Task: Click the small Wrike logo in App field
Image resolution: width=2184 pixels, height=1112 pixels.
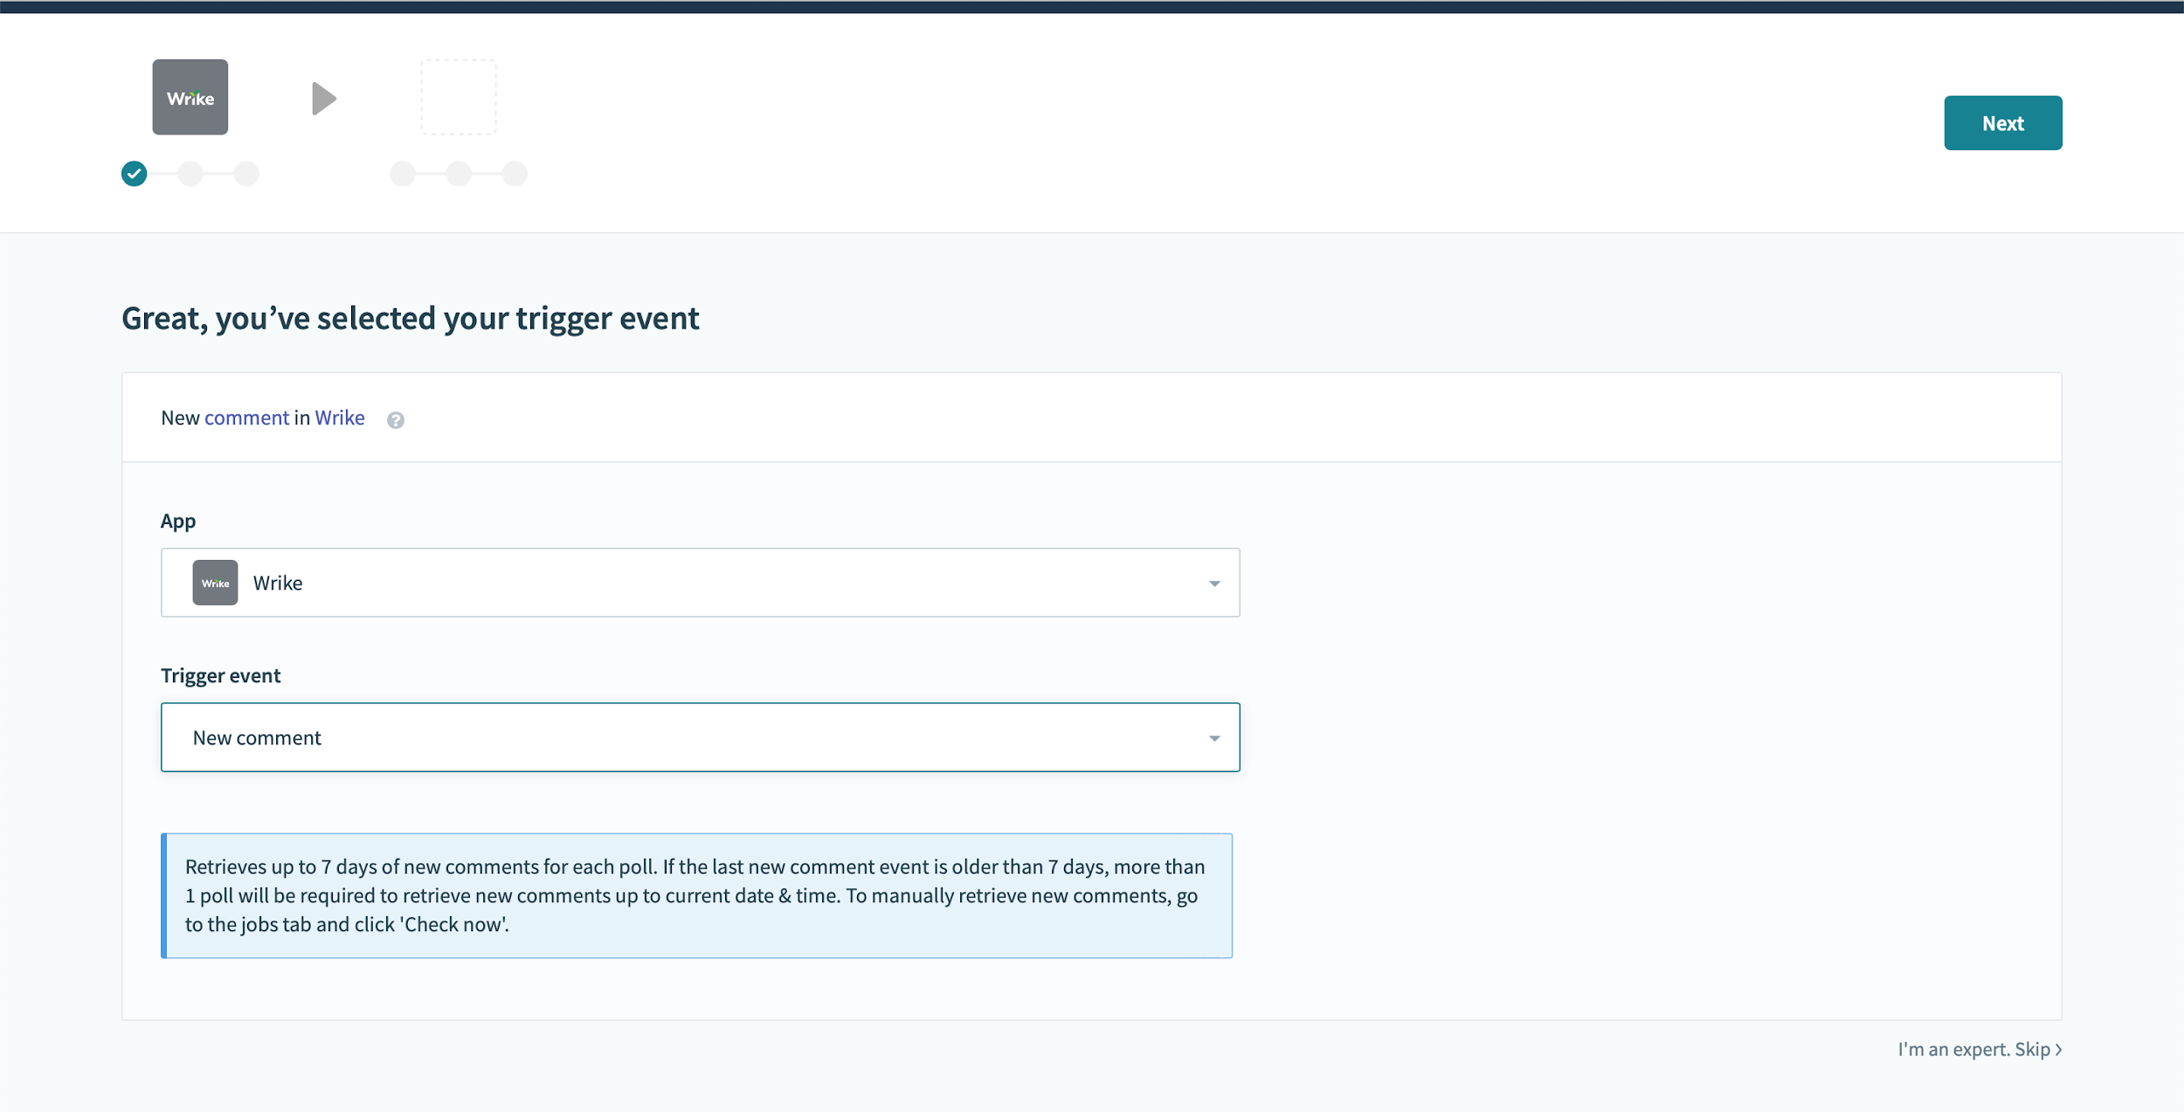Action: (x=215, y=583)
